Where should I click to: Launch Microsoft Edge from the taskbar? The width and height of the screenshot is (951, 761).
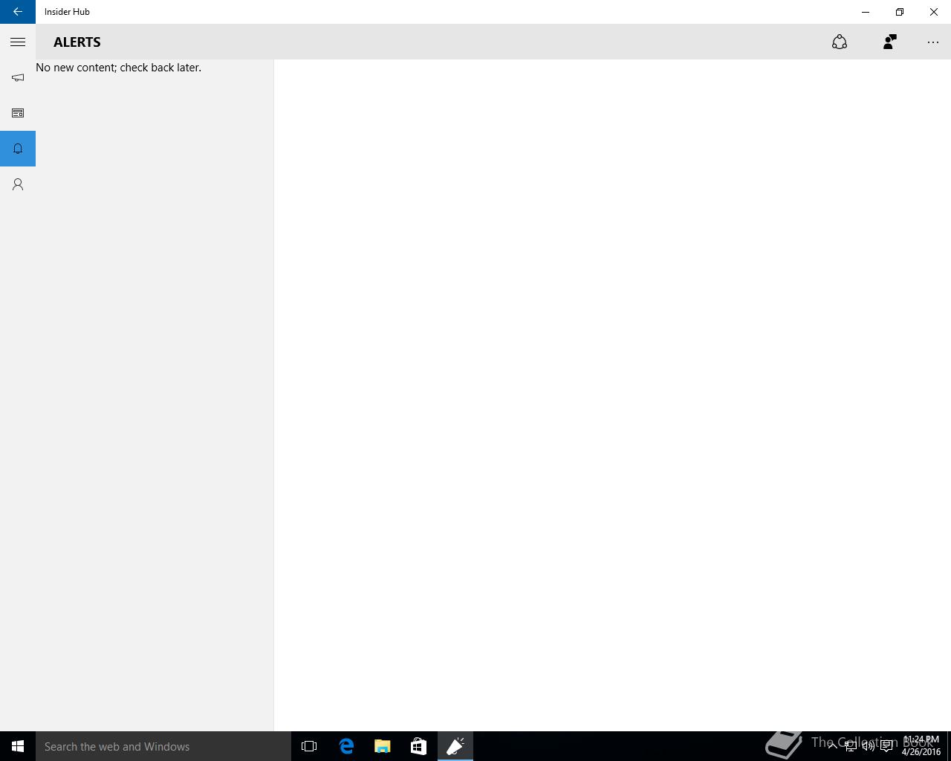coord(346,746)
